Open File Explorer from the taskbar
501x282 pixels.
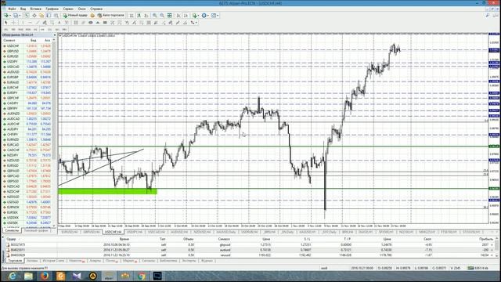[28, 276]
